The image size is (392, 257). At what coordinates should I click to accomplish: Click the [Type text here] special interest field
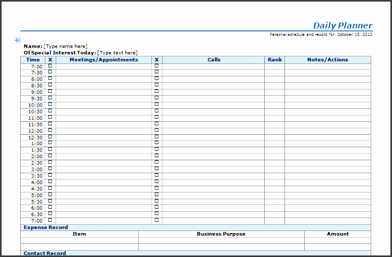click(x=117, y=53)
